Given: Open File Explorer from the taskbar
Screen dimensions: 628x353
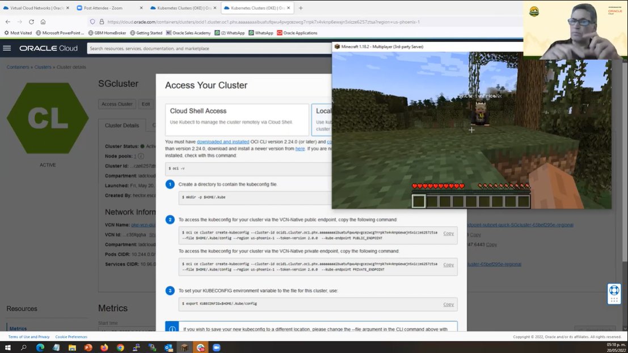Looking at the screenshot, I should pyautogui.click(x=72, y=347).
